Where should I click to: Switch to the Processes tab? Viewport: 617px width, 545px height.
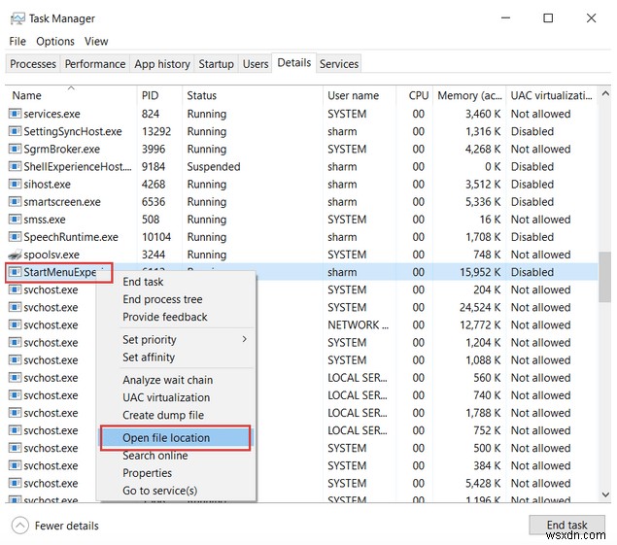click(x=33, y=64)
